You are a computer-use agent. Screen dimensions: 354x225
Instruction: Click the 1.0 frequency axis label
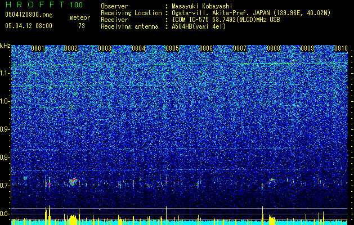tap(5, 101)
